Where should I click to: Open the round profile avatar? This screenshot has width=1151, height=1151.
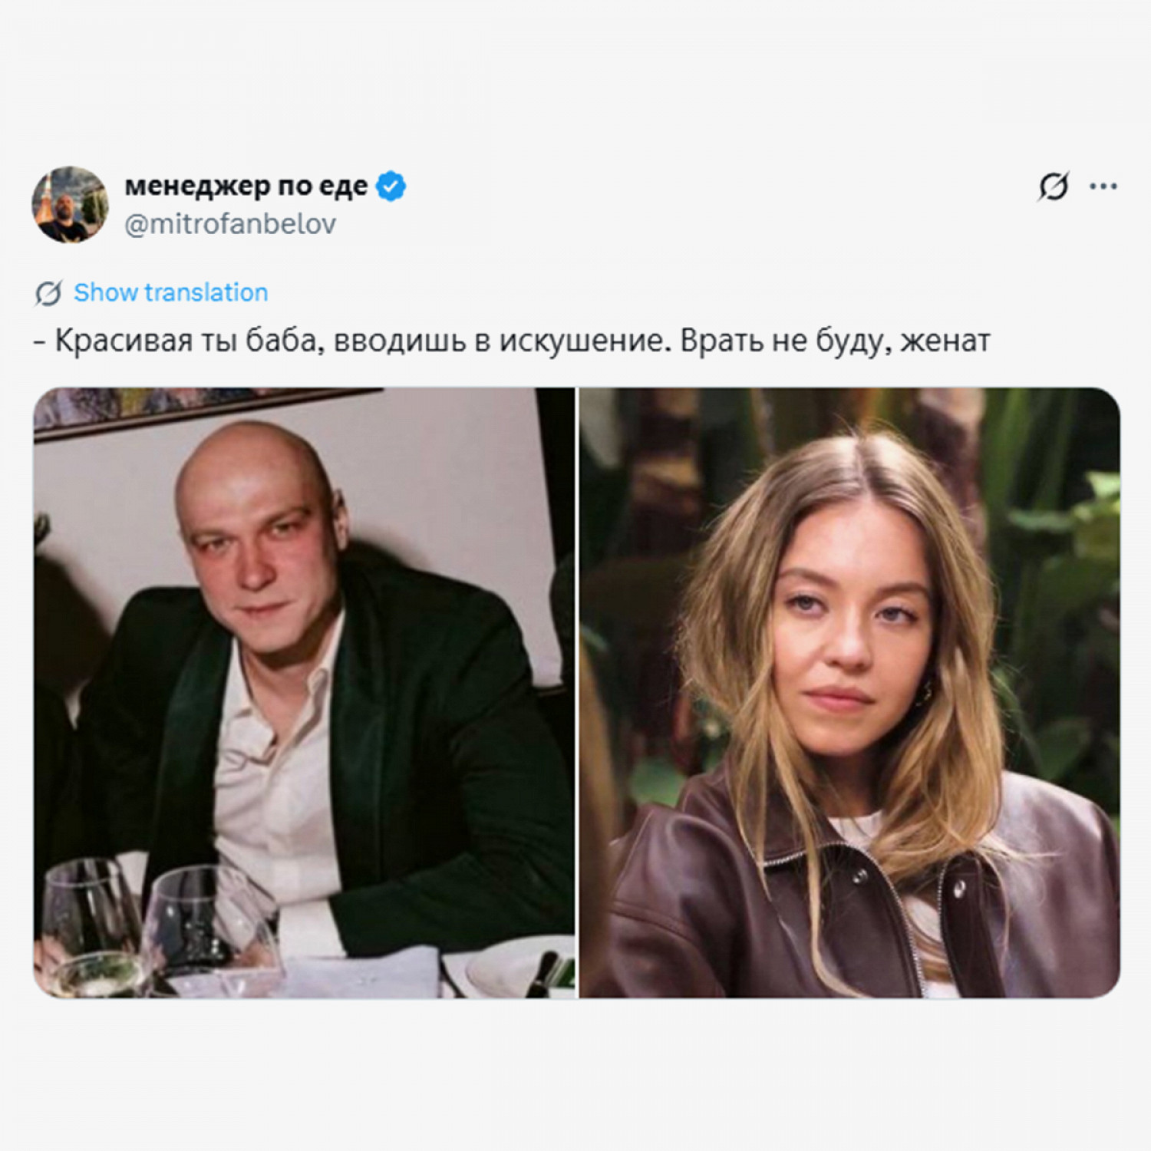pos(70,204)
